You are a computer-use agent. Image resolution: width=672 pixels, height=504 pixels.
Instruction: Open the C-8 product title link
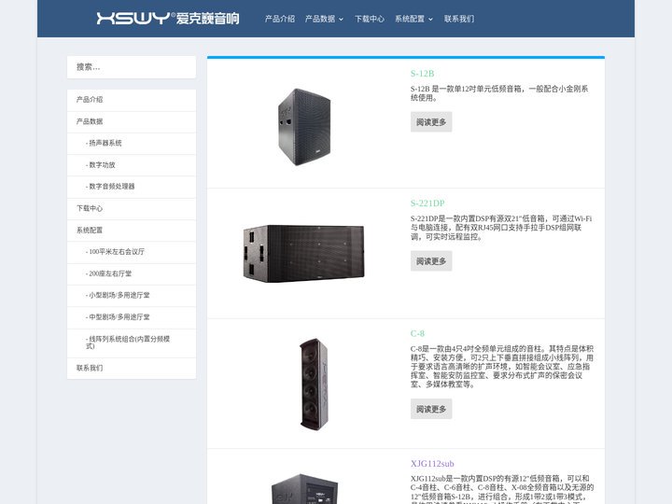pyautogui.click(x=417, y=333)
